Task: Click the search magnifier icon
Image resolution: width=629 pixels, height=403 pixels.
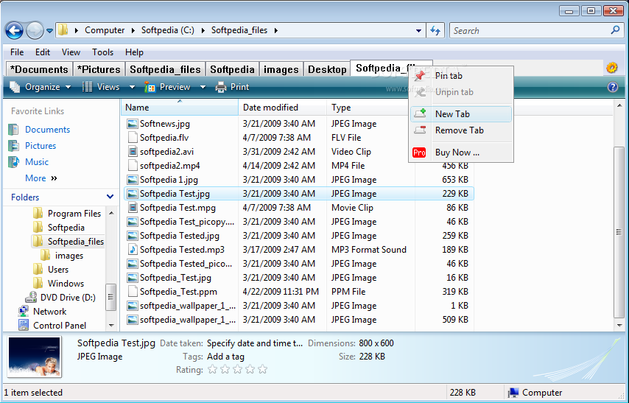Action: click(615, 30)
